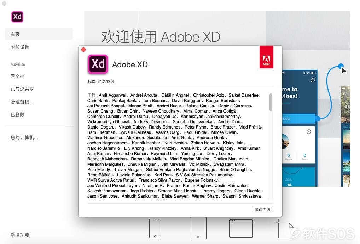360x244 pixels.
Task: Click the circular profile photo in the preview
Action: pyautogui.click(x=285, y=141)
